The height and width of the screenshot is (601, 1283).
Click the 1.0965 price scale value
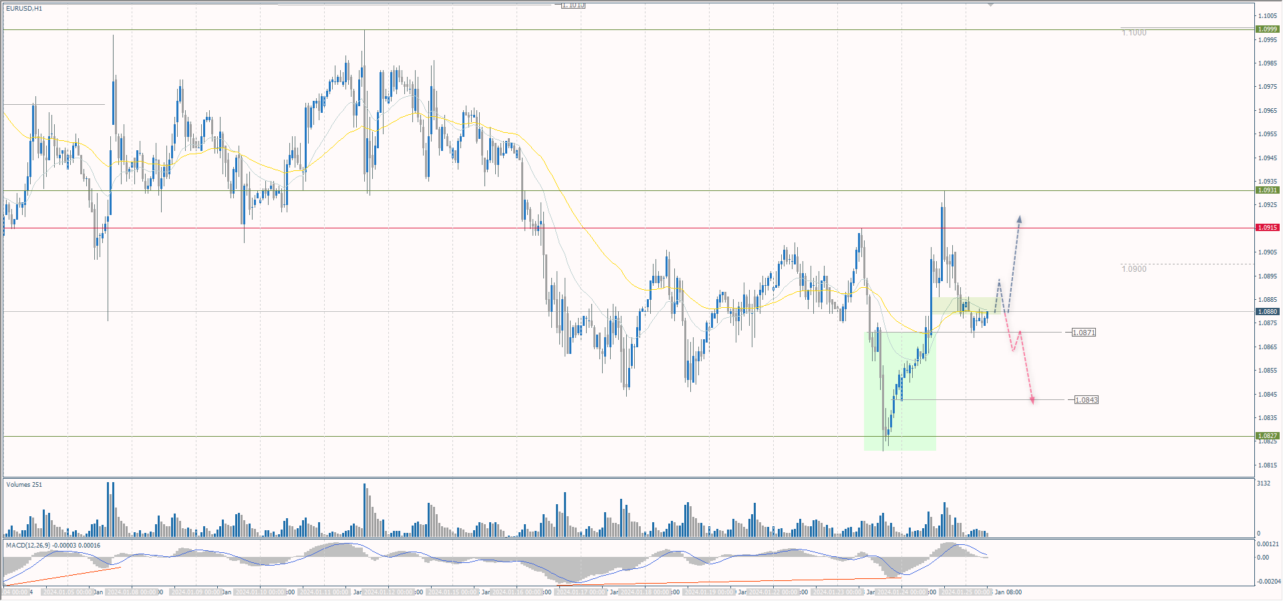point(1268,111)
